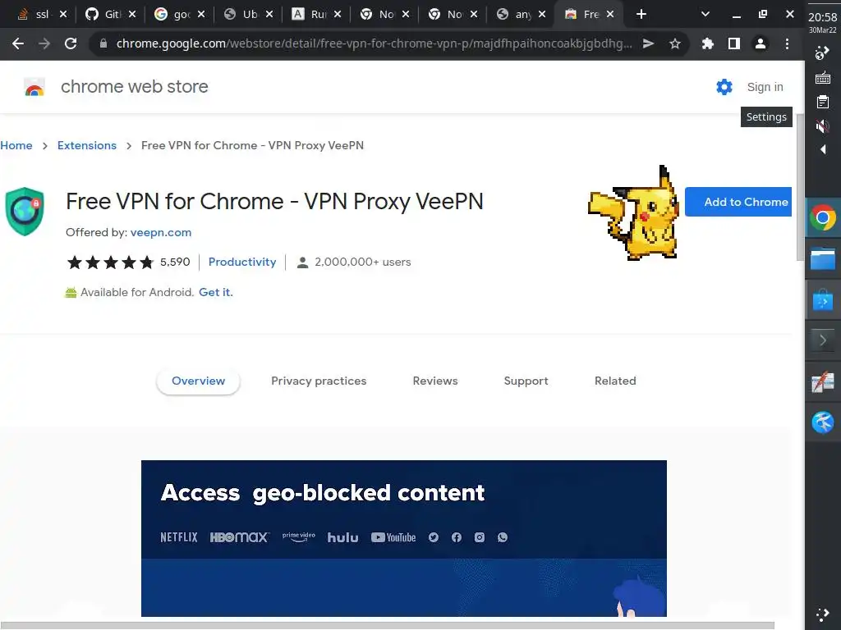The width and height of the screenshot is (841, 630).
Task: Go forward with the forward arrow
Action: point(44,43)
